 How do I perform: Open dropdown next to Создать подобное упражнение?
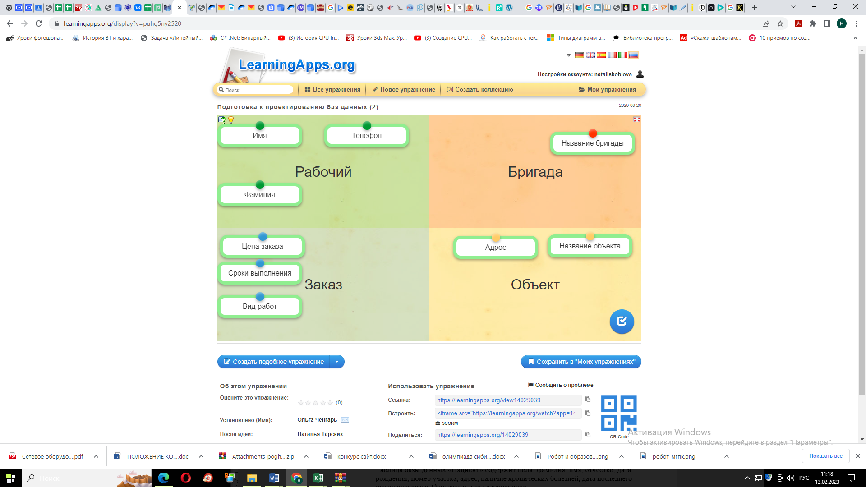pyautogui.click(x=337, y=362)
